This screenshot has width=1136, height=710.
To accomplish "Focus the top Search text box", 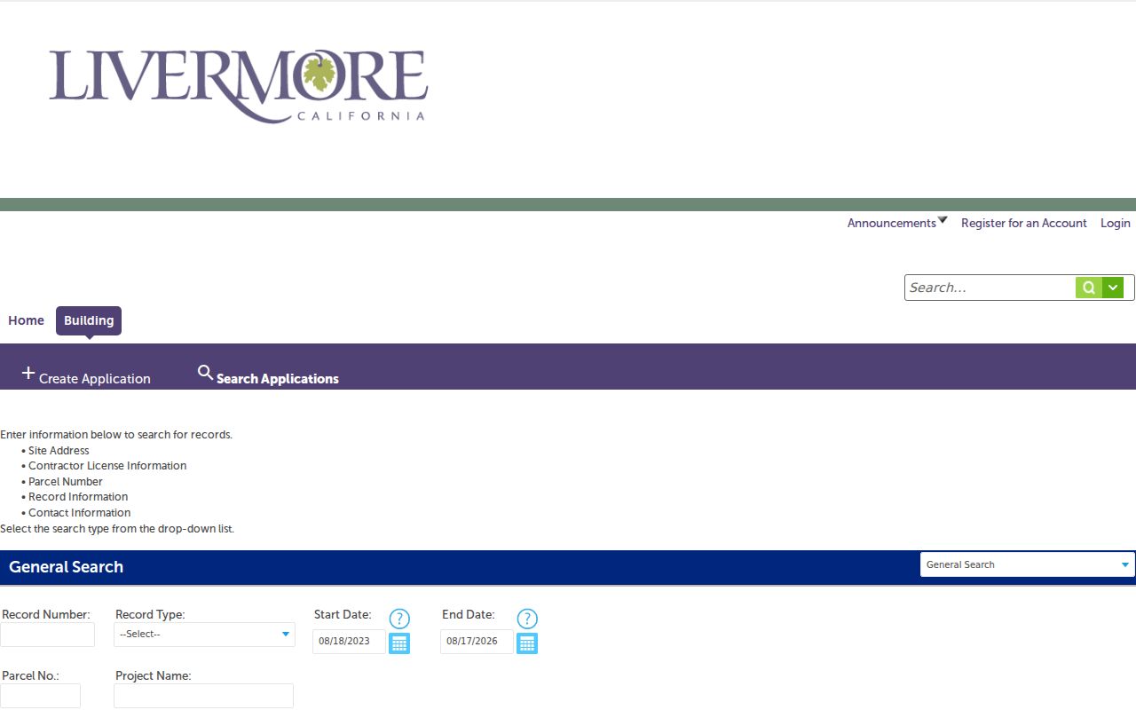I will (990, 288).
